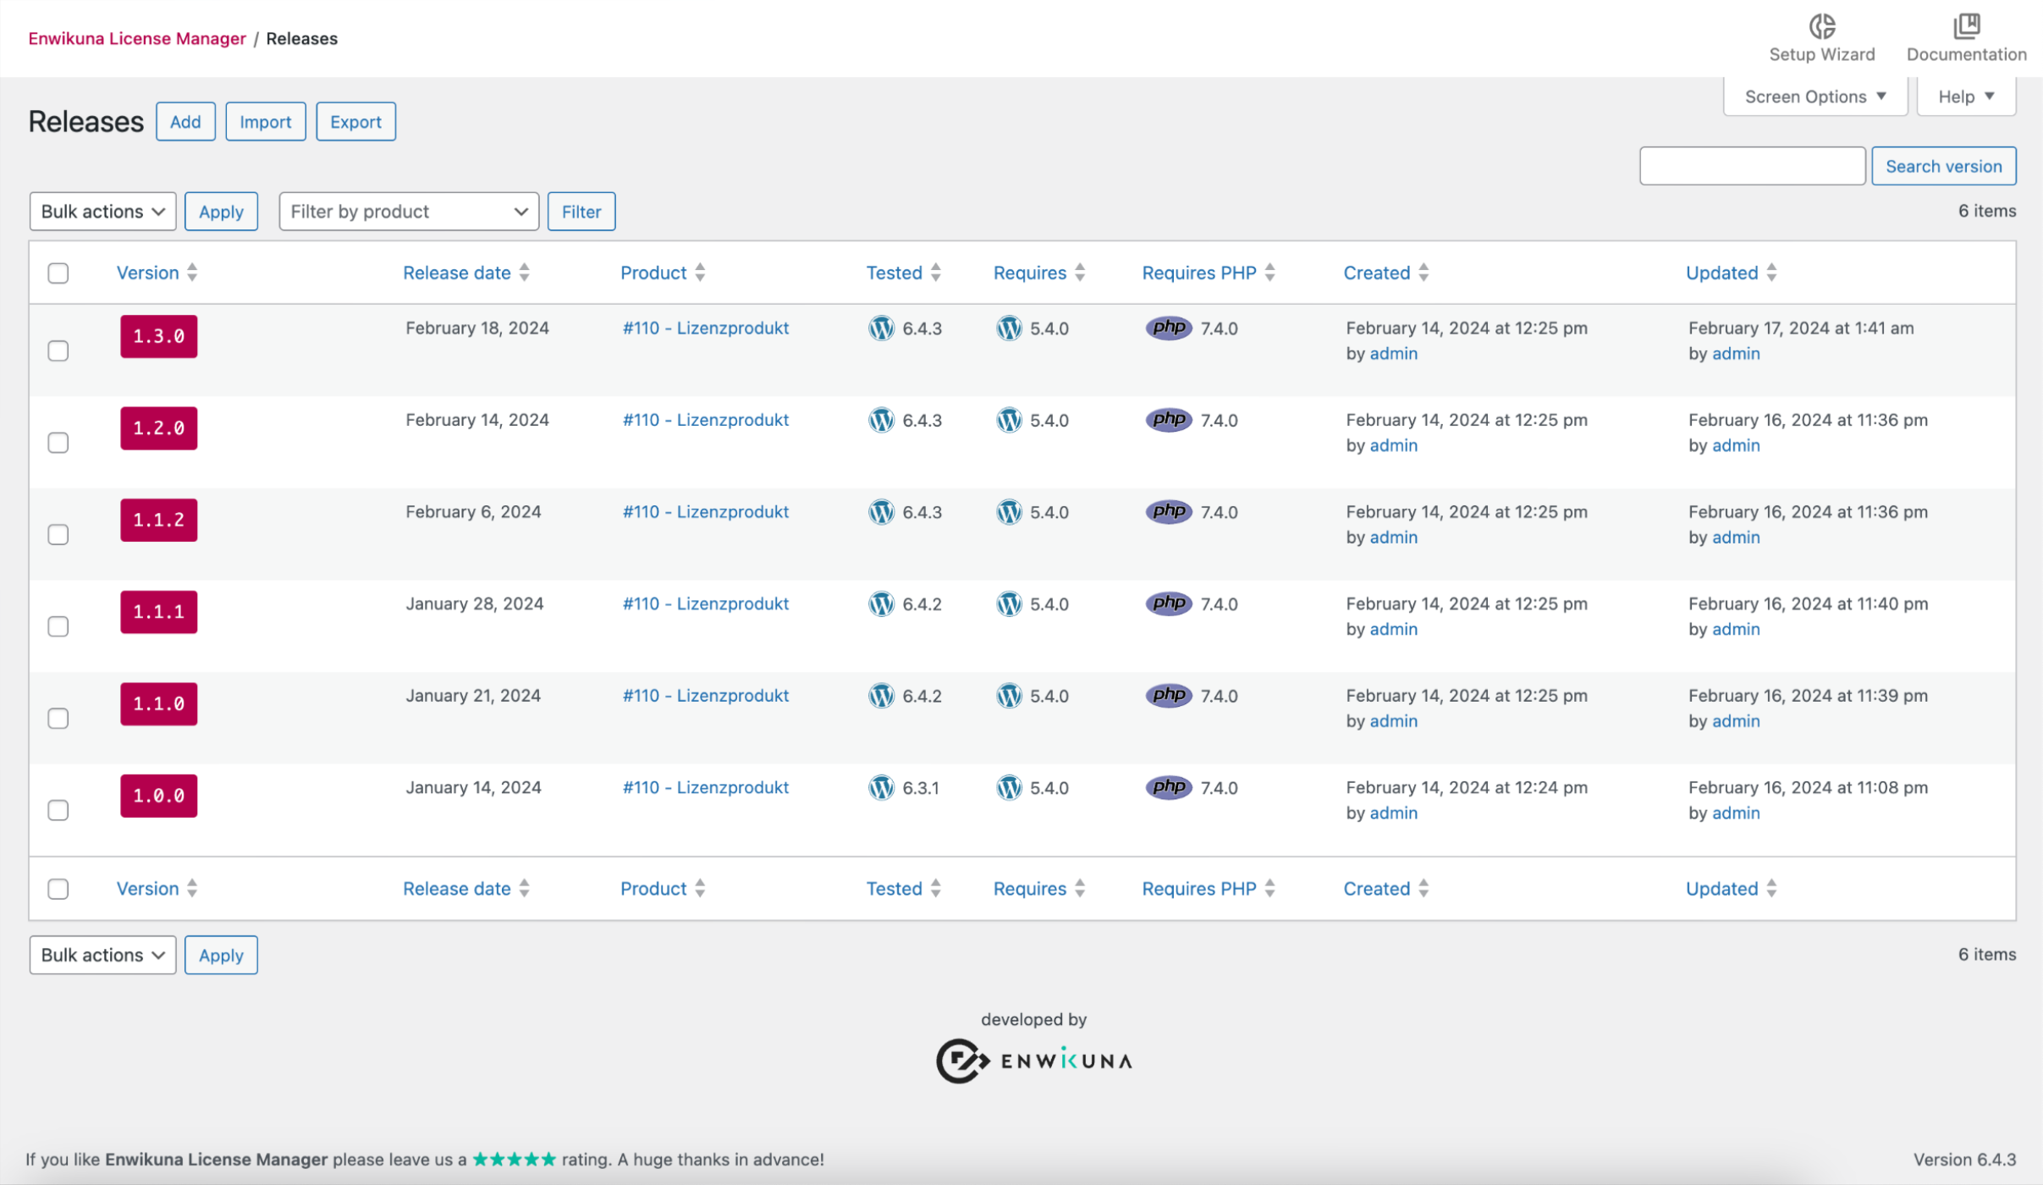
Task: Sort by Version in table footer
Action: point(157,889)
